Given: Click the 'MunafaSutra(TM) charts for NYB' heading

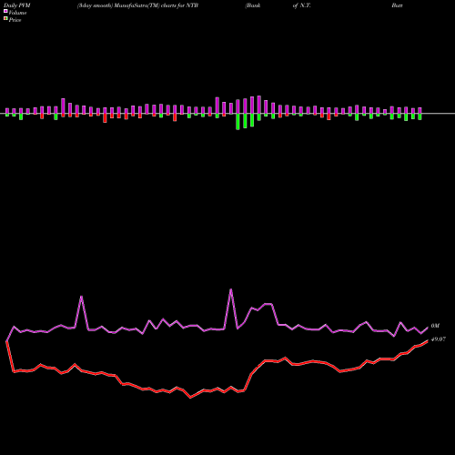Looking at the screenshot, I should click(x=156, y=5).
